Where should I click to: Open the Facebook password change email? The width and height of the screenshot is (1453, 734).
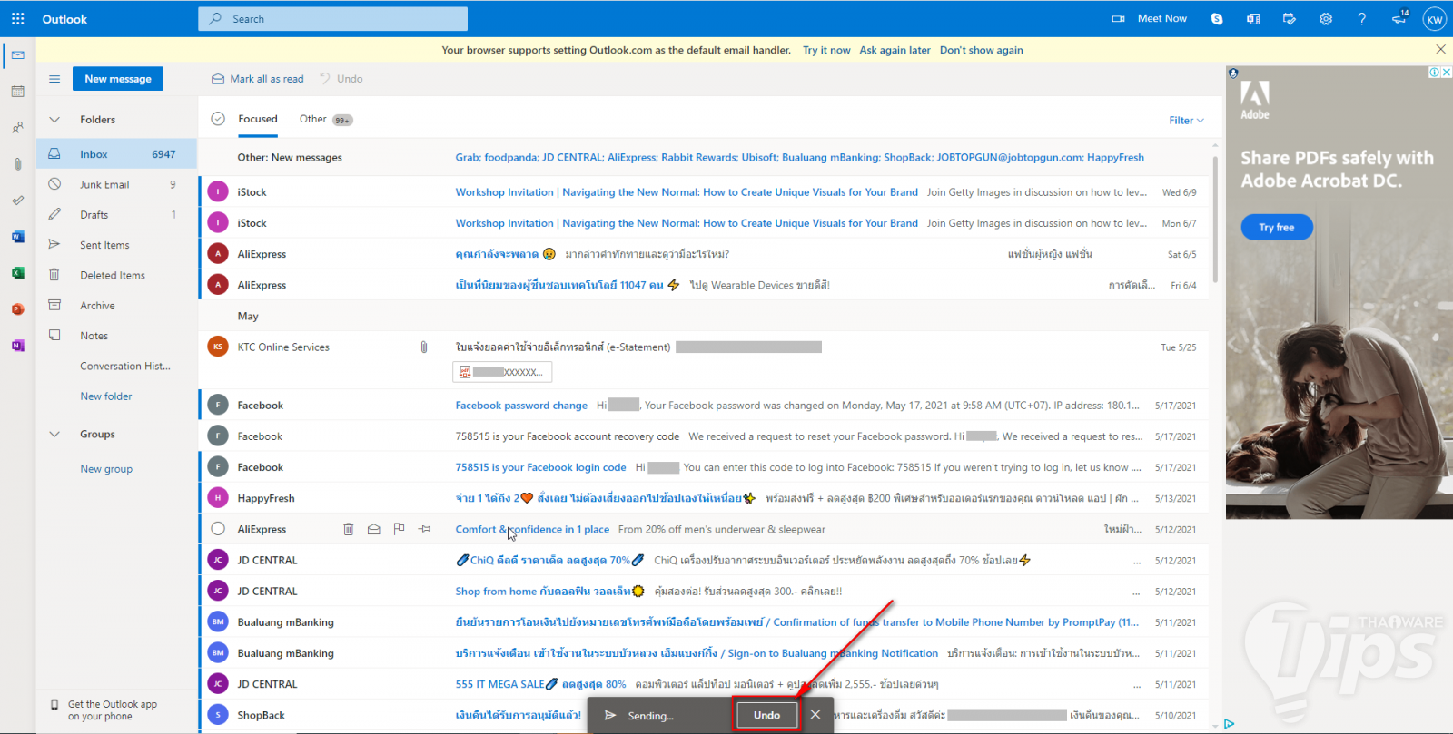(704, 406)
